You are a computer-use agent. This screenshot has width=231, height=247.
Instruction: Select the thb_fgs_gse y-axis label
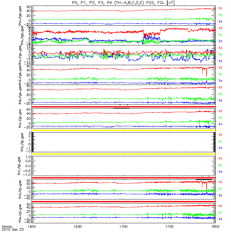pyautogui.click(x=22, y=36)
